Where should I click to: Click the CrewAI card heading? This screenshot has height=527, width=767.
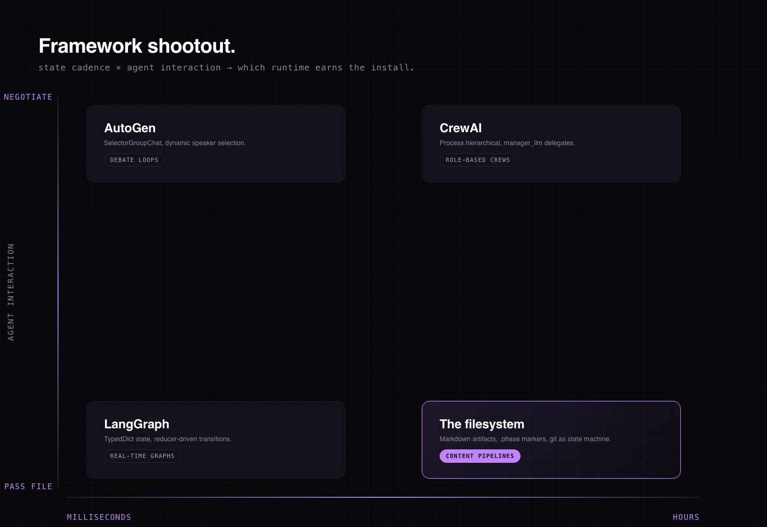(x=460, y=128)
